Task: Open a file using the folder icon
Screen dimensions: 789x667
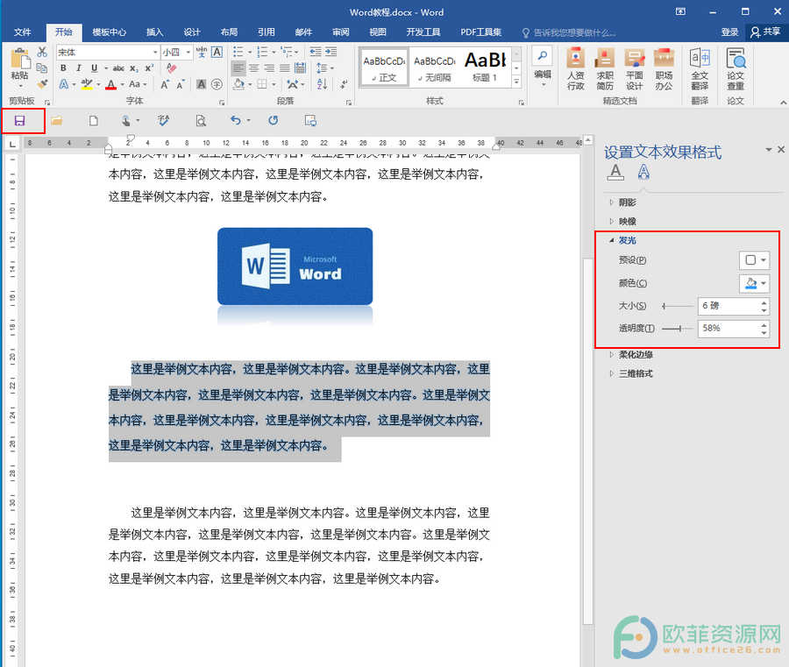Action: 56,121
